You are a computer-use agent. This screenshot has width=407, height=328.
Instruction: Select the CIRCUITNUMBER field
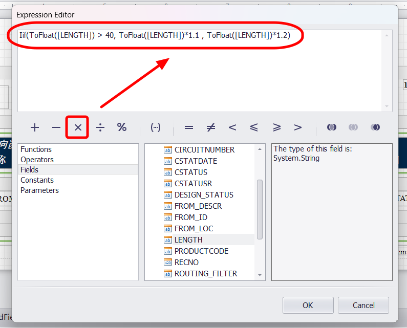204,150
